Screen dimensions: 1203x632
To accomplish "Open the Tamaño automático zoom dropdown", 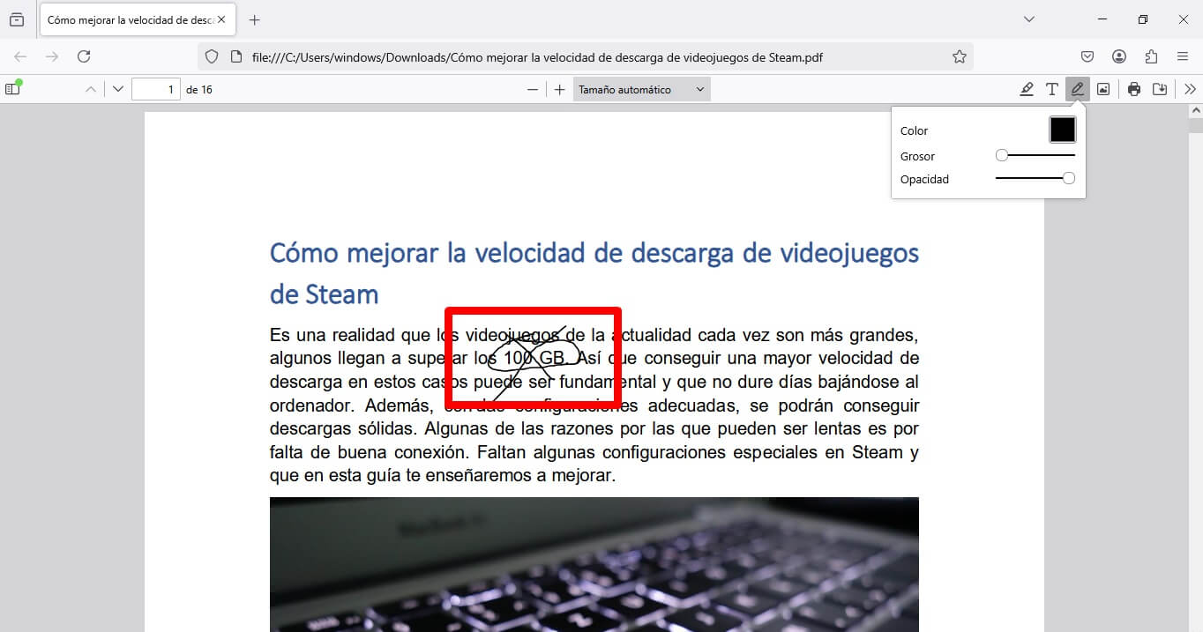I will (641, 89).
